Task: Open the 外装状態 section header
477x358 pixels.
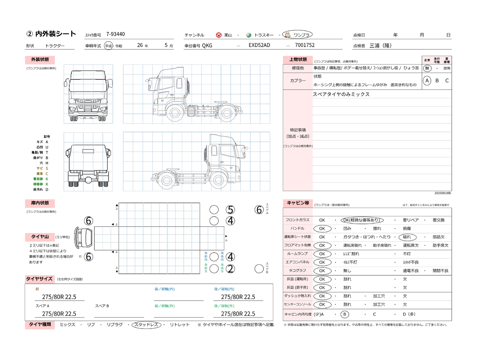Action: pyautogui.click(x=40, y=60)
